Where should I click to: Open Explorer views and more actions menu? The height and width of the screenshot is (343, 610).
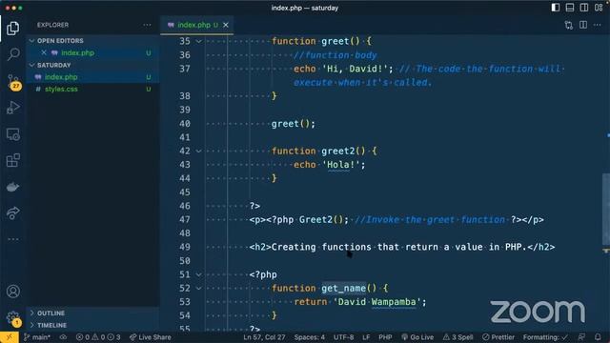coord(147,25)
